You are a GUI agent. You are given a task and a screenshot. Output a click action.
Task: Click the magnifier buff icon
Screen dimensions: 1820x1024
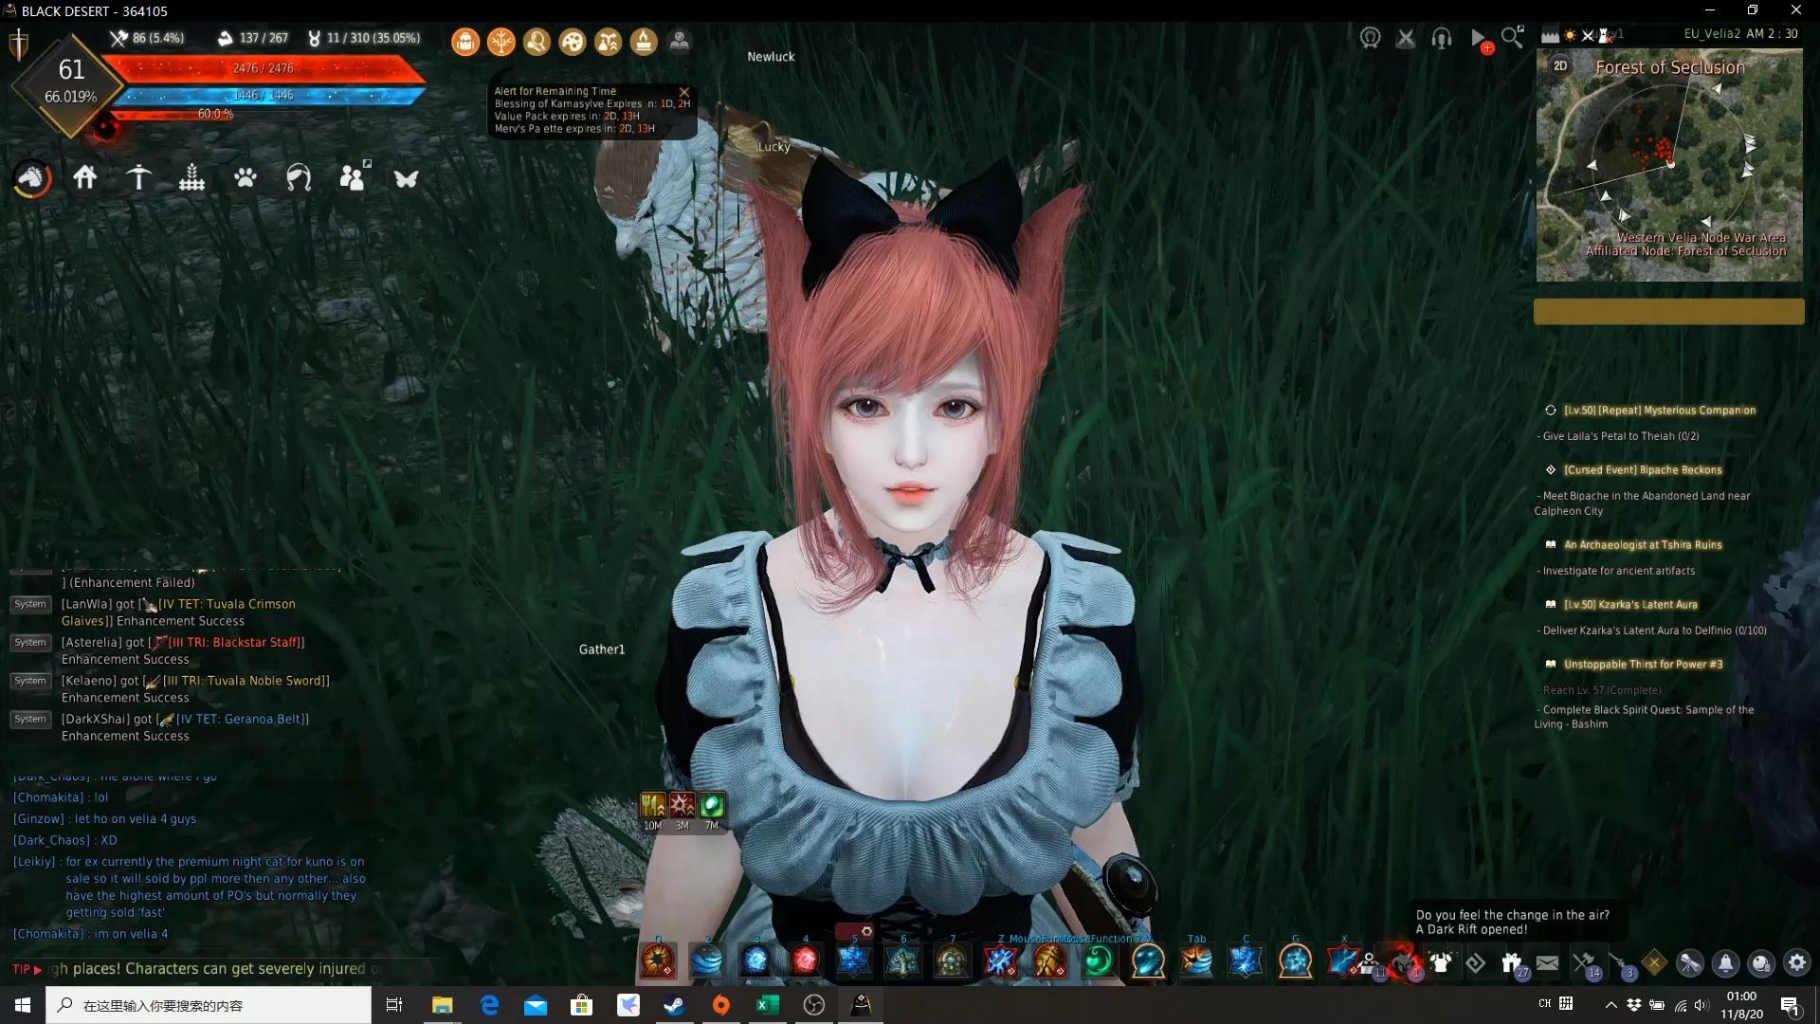click(537, 42)
